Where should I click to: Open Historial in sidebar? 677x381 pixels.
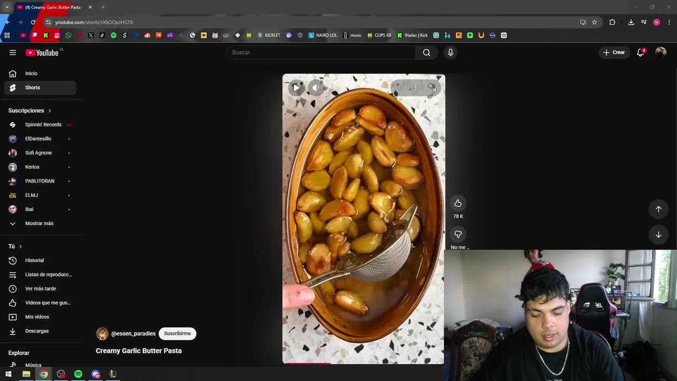40,260
